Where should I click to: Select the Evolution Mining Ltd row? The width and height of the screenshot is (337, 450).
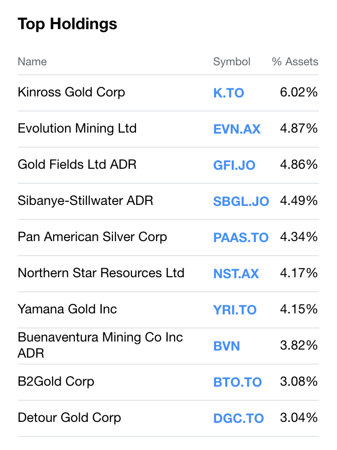click(x=77, y=129)
